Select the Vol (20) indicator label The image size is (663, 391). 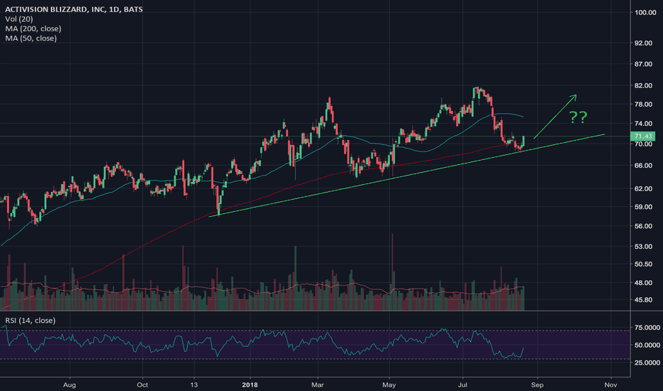tap(19, 19)
